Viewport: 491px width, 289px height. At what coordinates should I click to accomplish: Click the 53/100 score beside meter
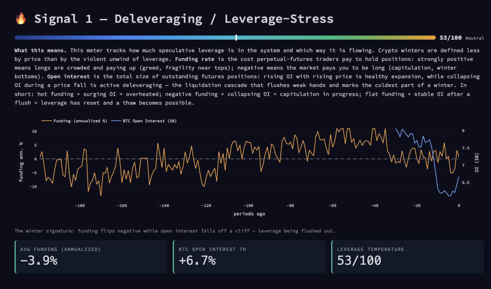451,38
